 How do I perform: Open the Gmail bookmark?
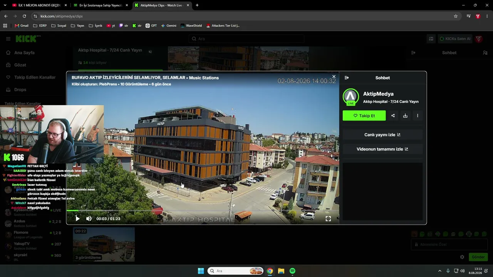22,26
